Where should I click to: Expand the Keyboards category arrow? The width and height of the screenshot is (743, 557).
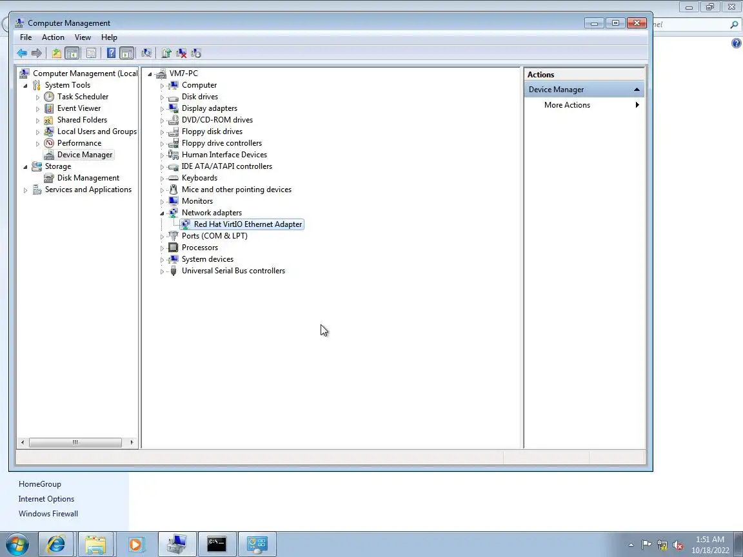pos(162,179)
